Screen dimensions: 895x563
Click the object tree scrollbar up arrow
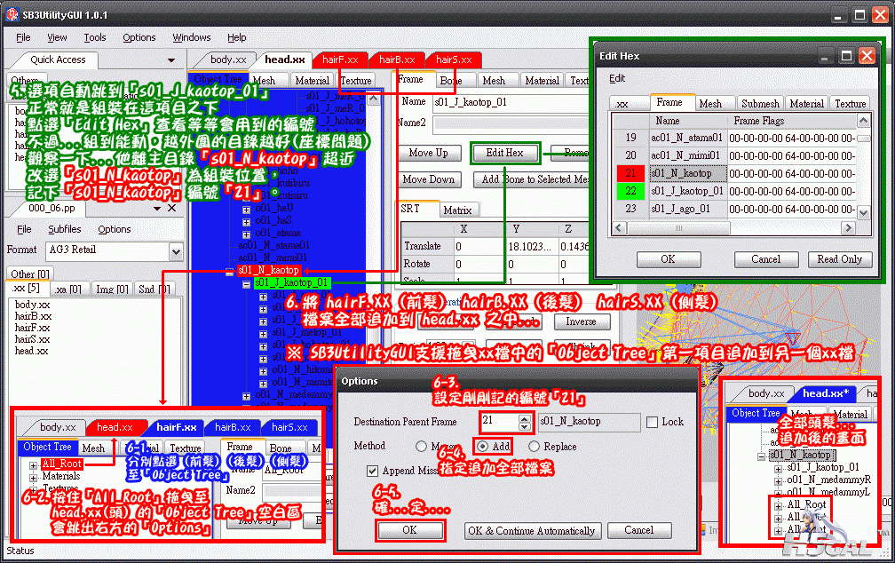click(x=374, y=99)
